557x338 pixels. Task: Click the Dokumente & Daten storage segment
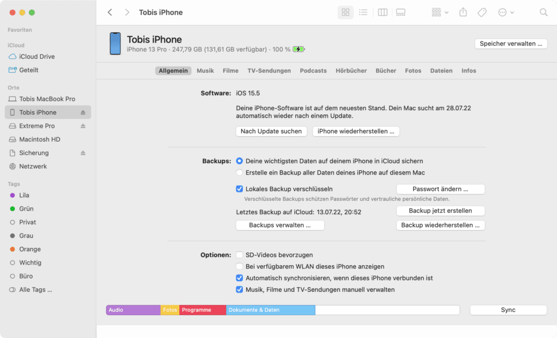tap(270, 310)
